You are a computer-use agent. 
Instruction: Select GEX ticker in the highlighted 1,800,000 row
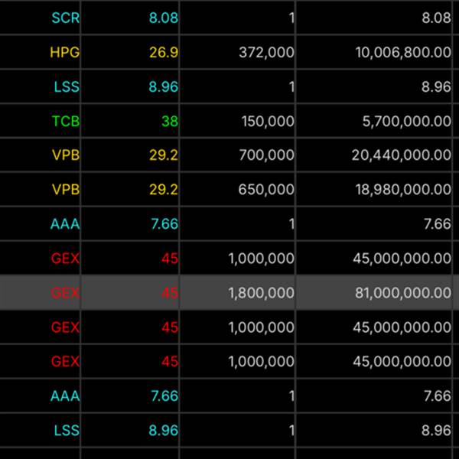65,293
